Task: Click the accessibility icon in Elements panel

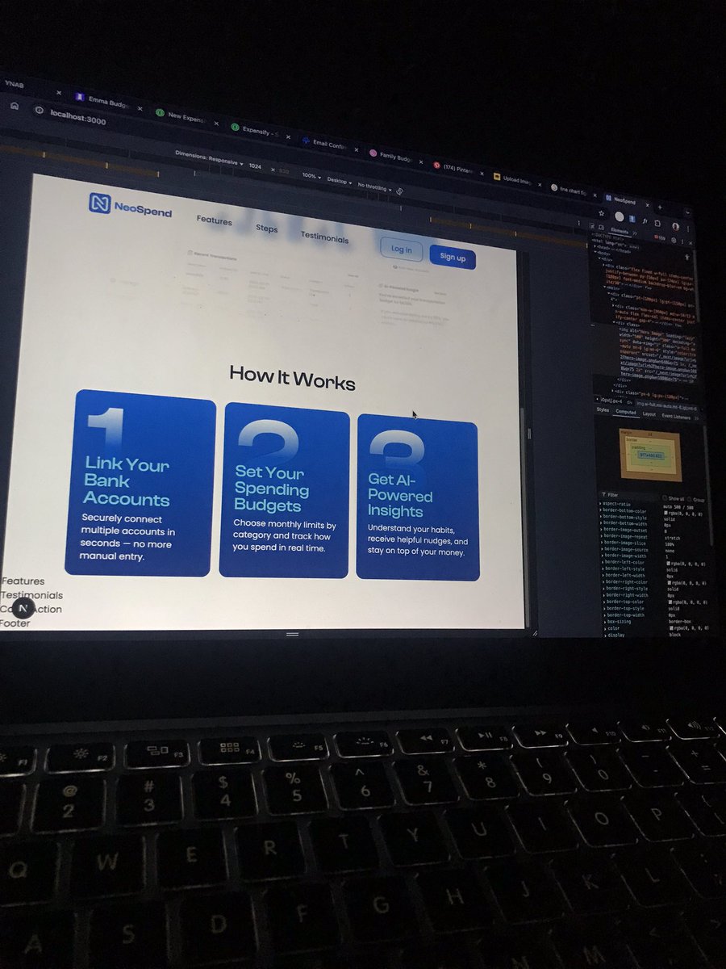Action: coord(686,257)
